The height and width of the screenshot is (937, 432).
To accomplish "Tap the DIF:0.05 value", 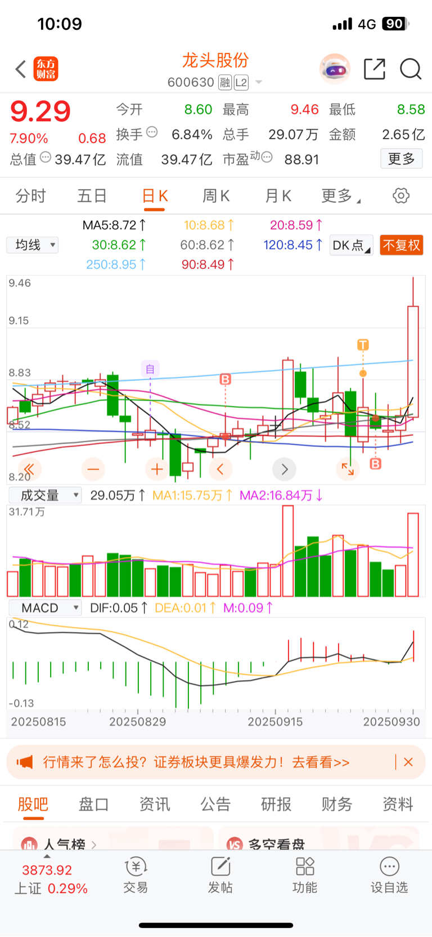I will pos(119,608).
